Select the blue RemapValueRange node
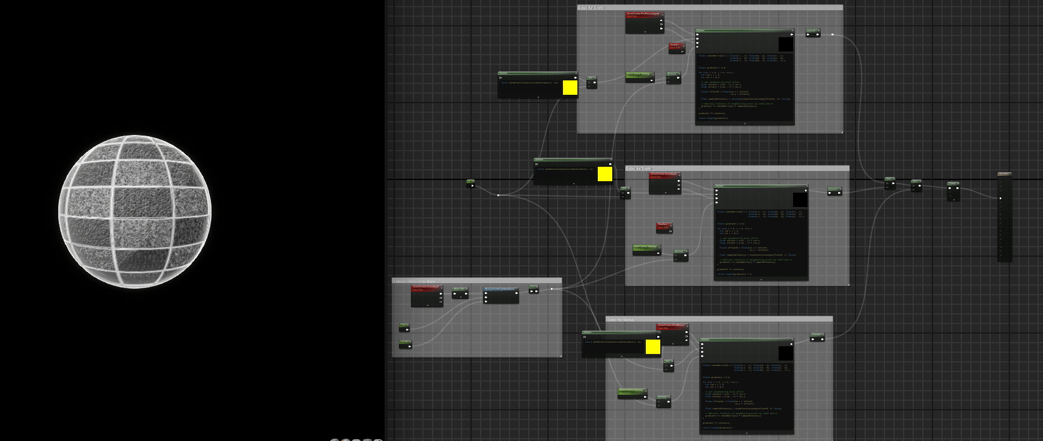Viewport: 1043px width, 441px height. (501, 289)
